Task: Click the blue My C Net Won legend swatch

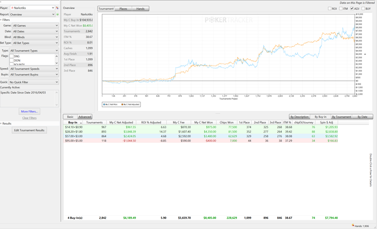Action: coord(104,104)
